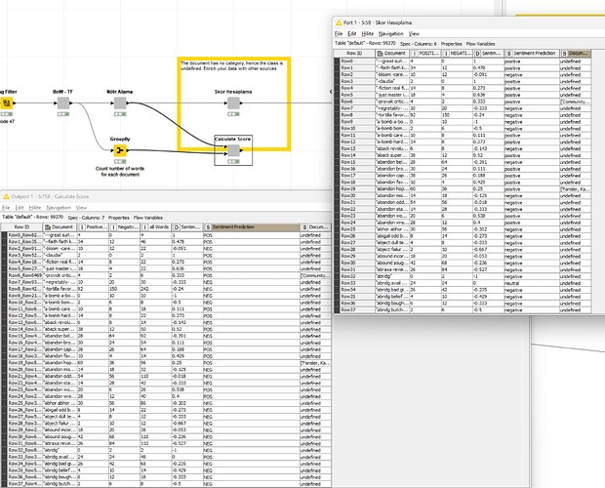The image size is (605, 488).
Task: Click Skor Hesaplama node label on canvas
Action: pos(233,92)
